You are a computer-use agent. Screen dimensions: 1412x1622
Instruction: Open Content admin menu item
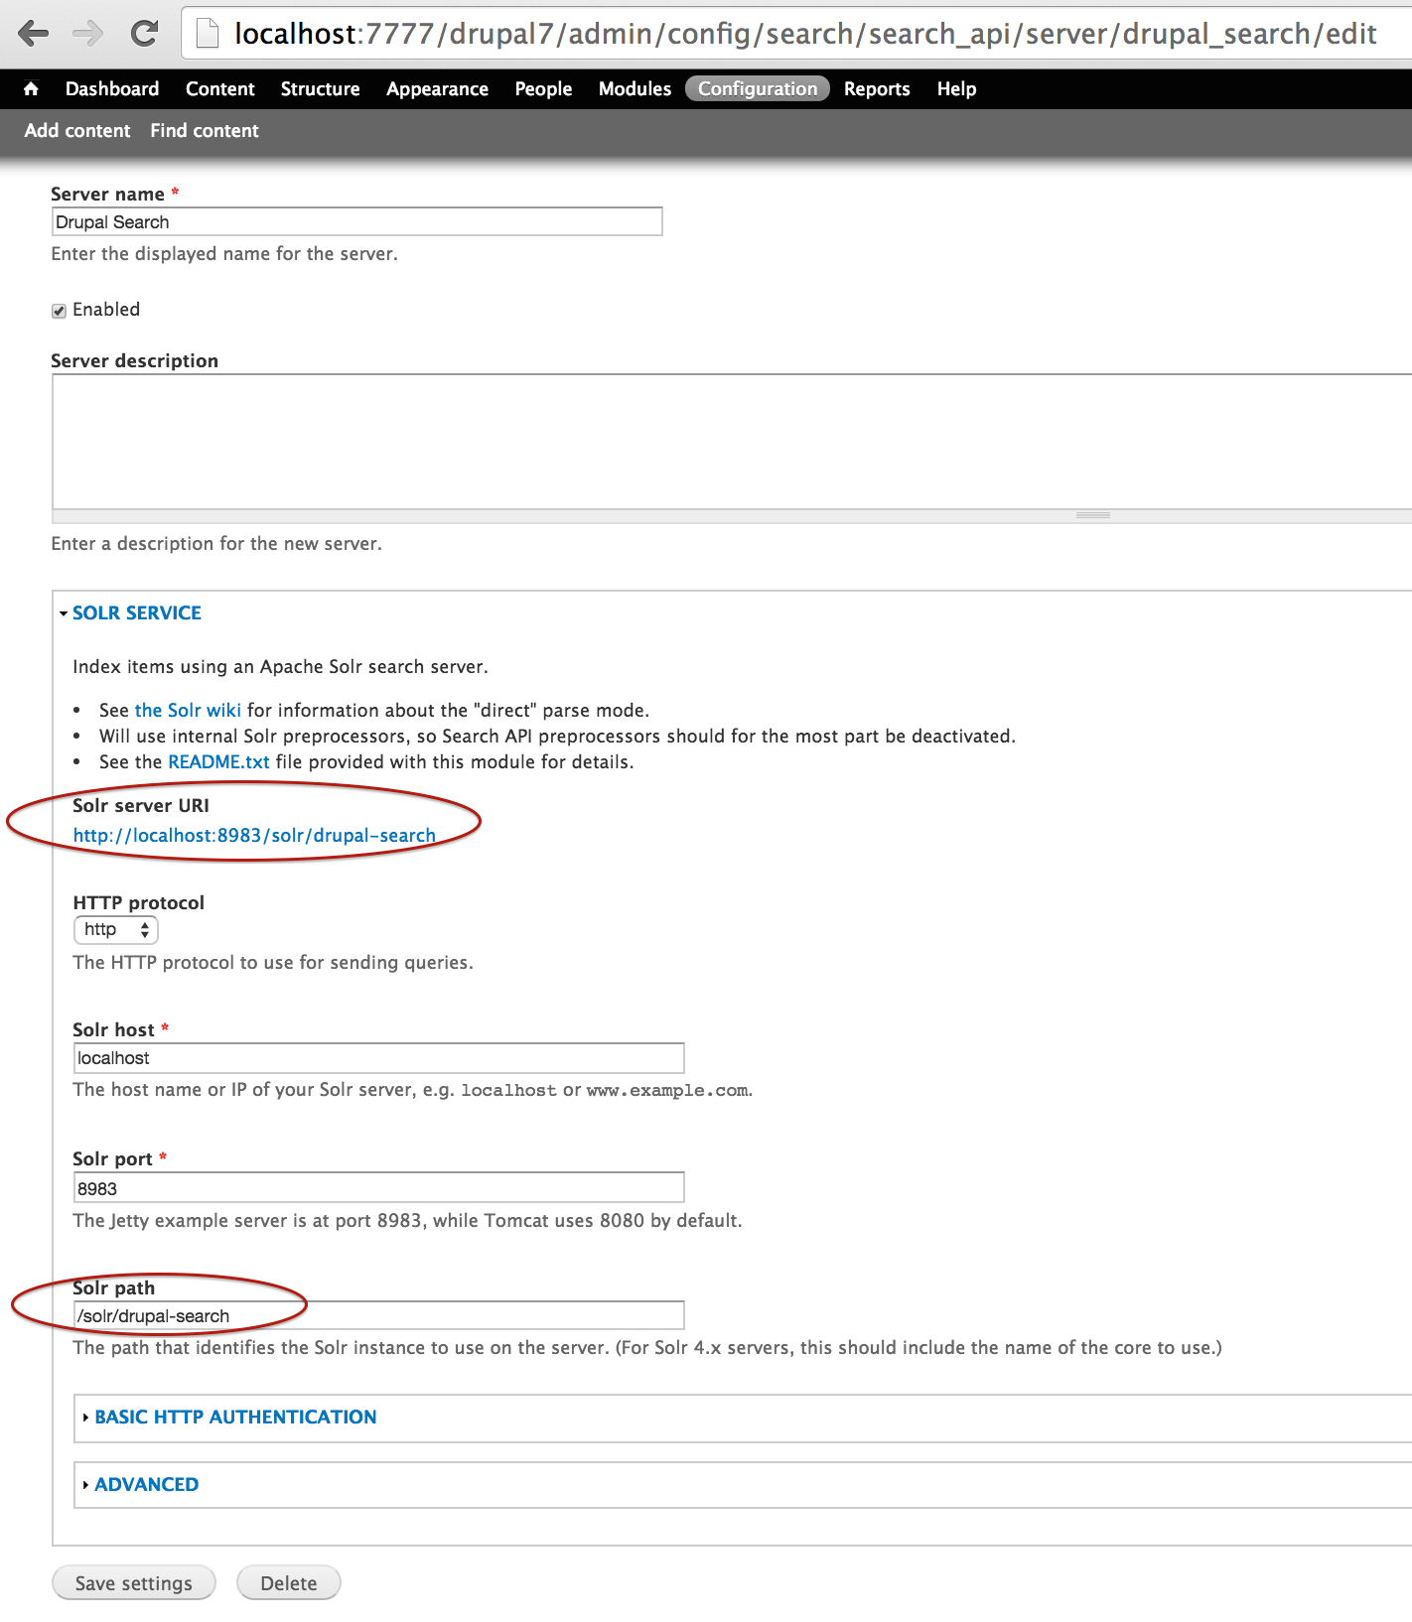pyautogui.click(x=220, y=88)
